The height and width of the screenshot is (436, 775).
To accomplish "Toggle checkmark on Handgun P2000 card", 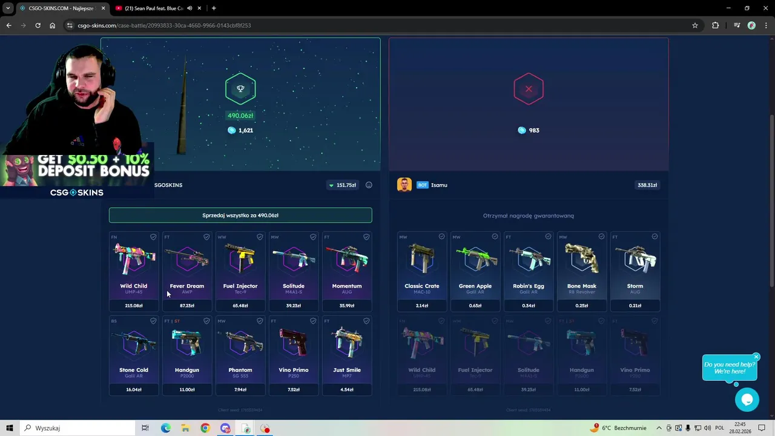I will coord(206,321).
